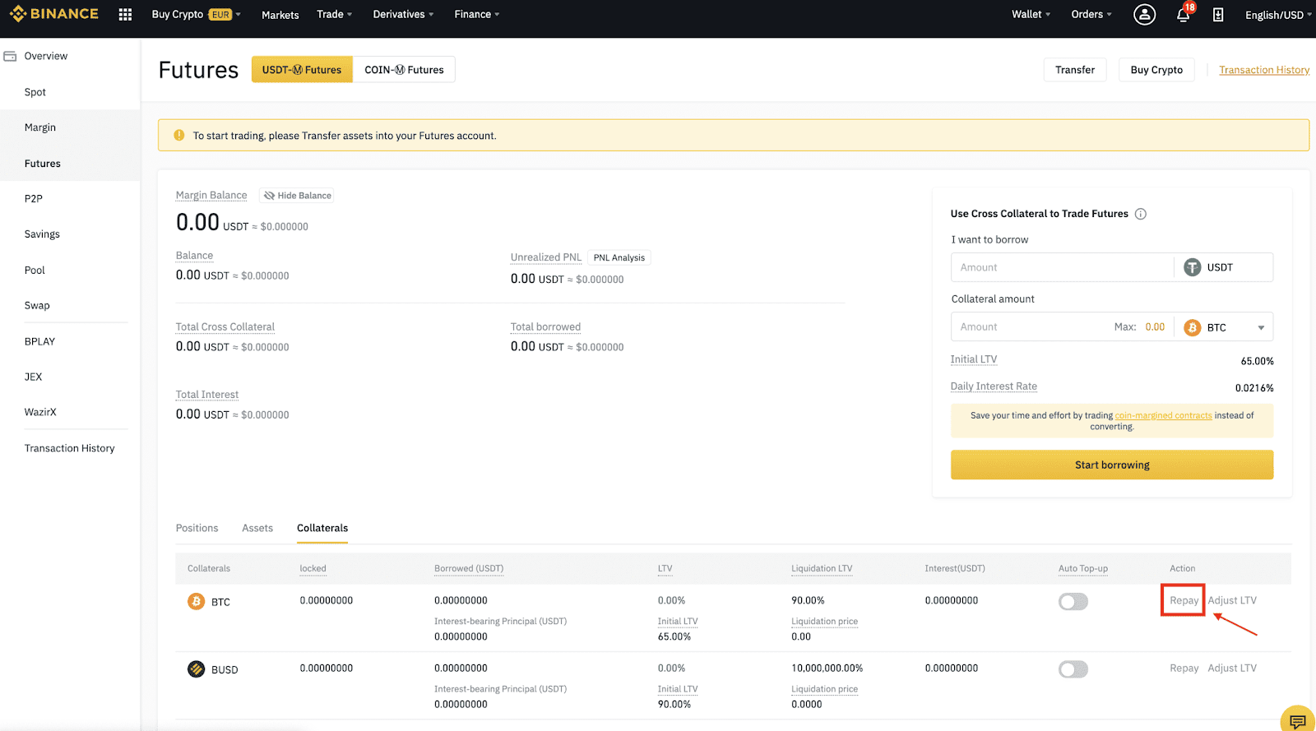1316x731 pixels.
Task: Click Start borrowing button
Action: (x=1112, y=465)
